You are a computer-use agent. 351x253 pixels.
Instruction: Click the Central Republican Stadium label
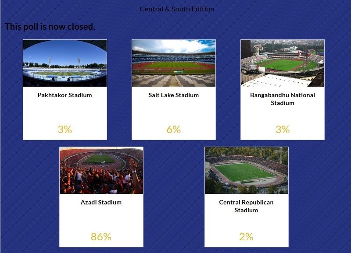point(247,206)
